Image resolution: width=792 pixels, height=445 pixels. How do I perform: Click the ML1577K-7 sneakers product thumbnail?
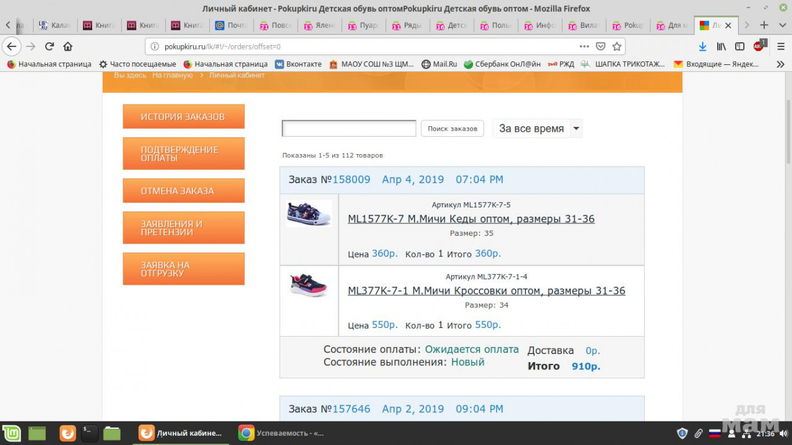click(x=309, y=213)
